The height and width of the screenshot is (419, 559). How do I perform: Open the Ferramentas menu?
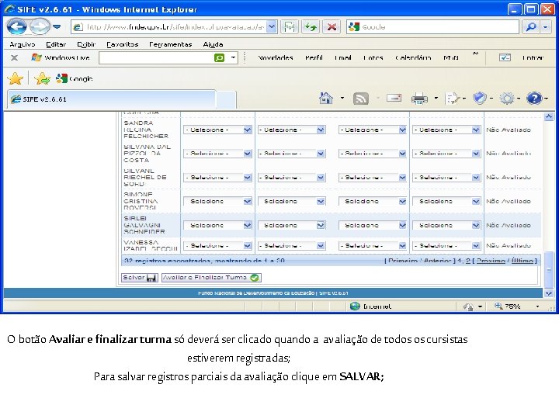click(170, 44)
